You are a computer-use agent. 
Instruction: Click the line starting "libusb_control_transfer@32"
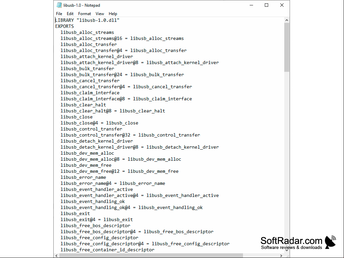click(130, 135)
